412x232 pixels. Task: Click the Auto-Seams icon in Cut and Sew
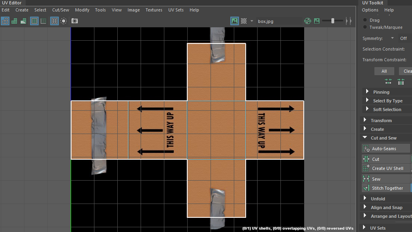click(366, 149)
